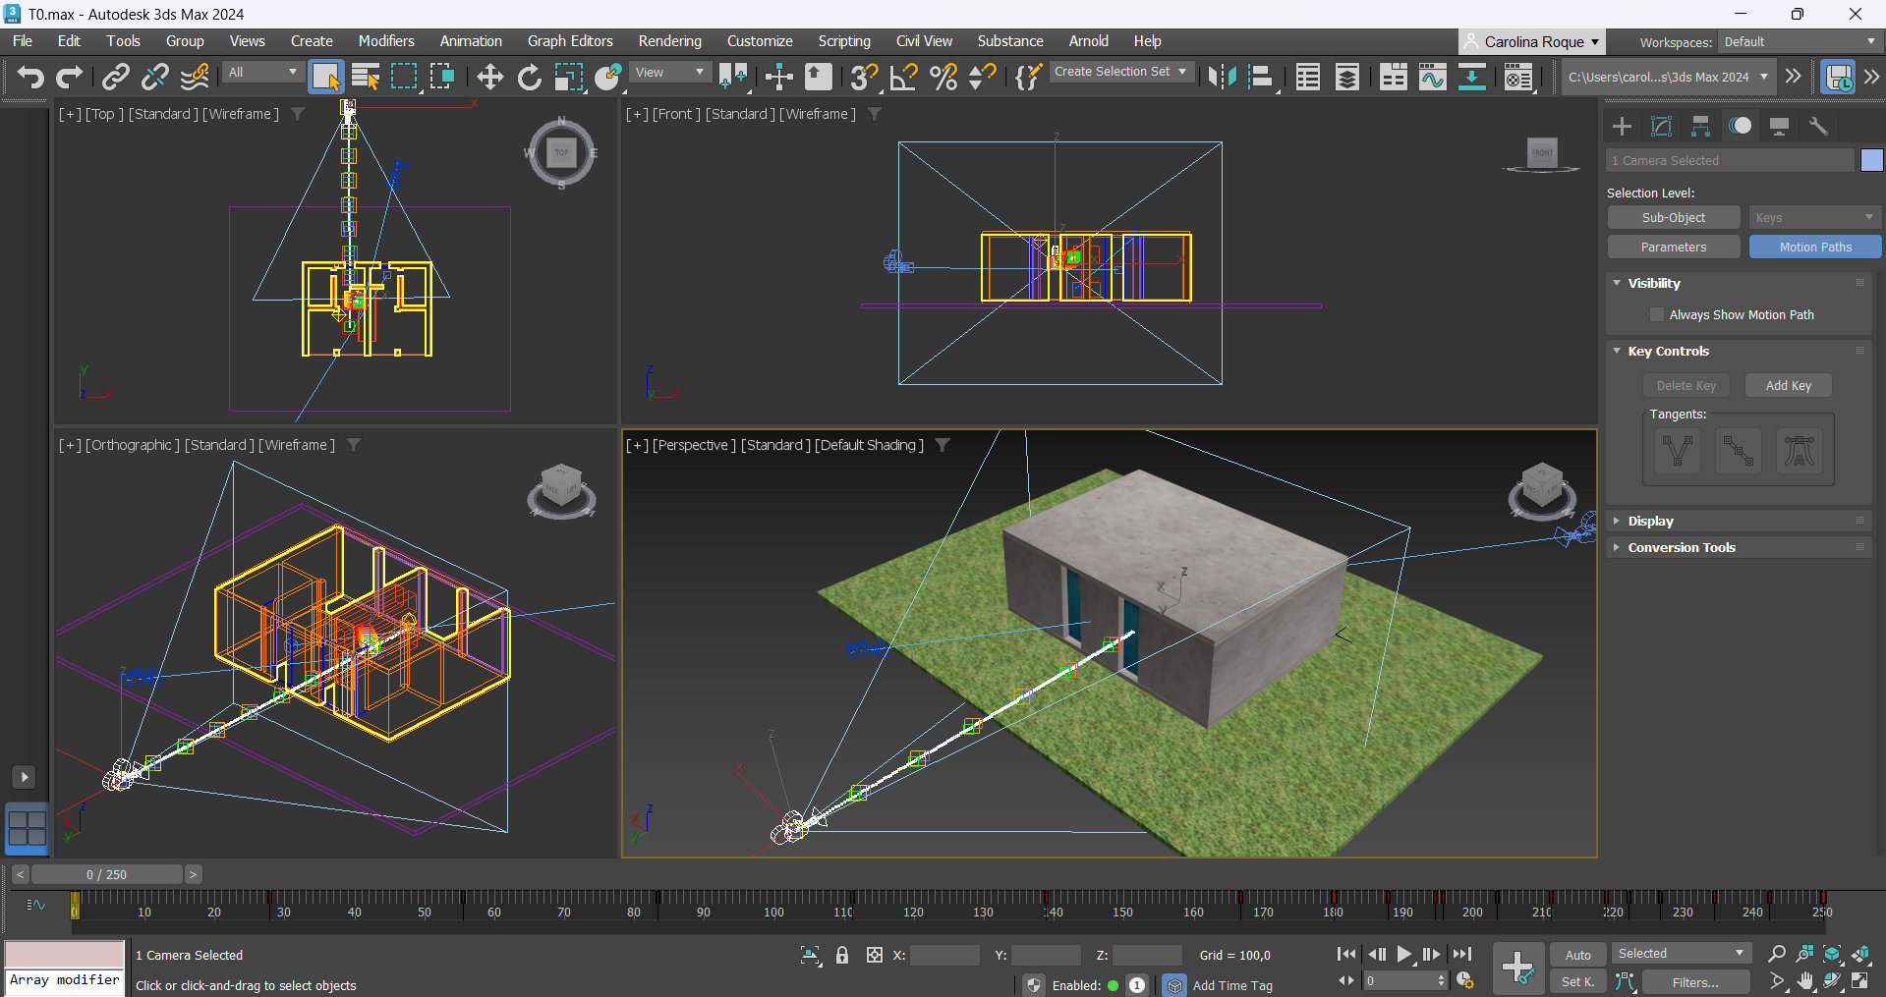
Task: Expand the Display rollout
Action: (x=1650, y=521)
